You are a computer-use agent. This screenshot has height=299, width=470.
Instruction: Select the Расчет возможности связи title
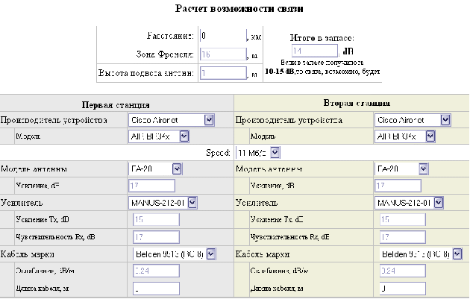click(239, 8)
